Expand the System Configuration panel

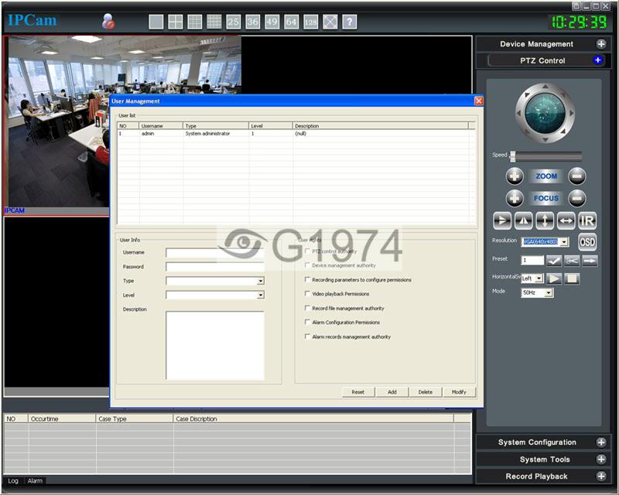point(601,442)
